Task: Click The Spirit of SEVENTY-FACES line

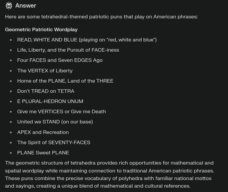Action: click(54, 142)
